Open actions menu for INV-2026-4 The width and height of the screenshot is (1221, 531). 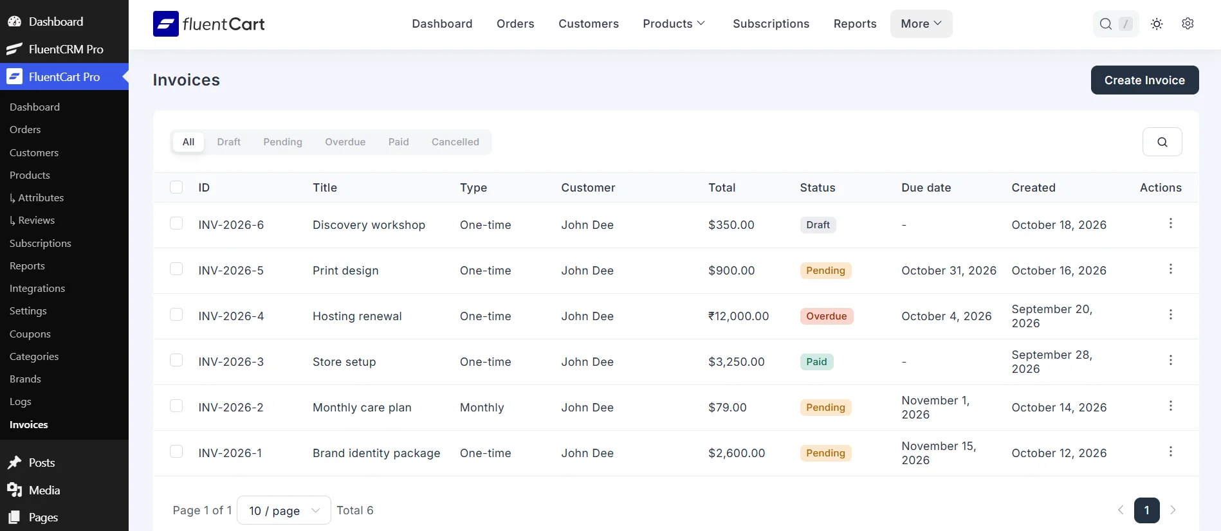click(x=1170, y=314)
